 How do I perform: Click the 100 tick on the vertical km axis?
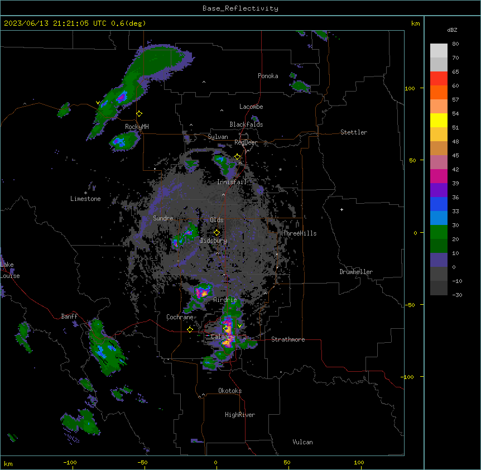[410, 89]
